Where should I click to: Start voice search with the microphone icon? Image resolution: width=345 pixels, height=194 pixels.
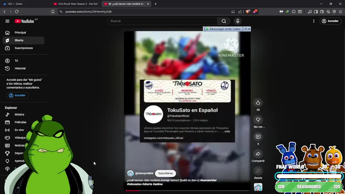[x=238, y=21]
